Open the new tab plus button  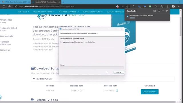coord(63,2)
